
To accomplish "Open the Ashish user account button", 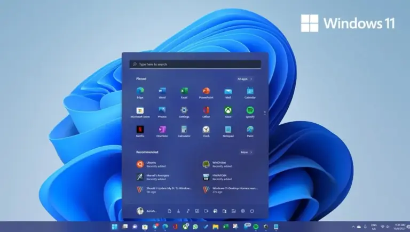I will click(x=146, y=211).
